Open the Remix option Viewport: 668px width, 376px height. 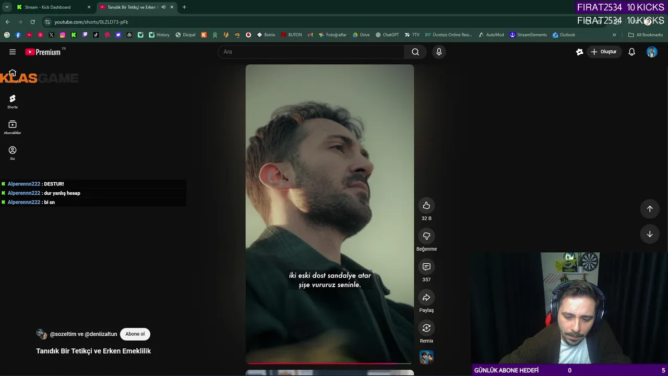pos(426,328)
